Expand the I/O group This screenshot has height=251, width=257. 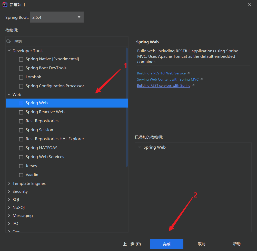tap(9, 224)
